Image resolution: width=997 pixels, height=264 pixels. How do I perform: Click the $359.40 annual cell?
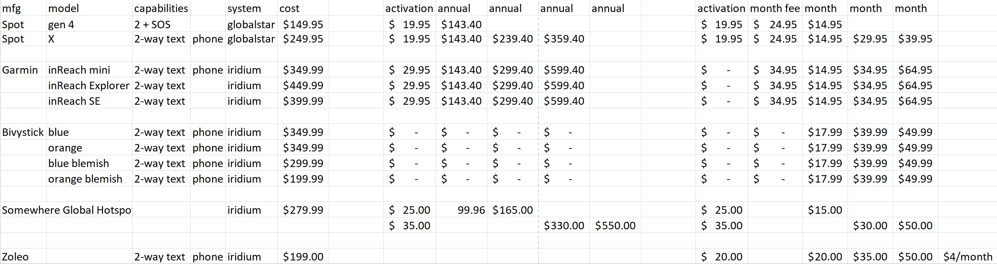pyautogui.click(x=564, y=39)
